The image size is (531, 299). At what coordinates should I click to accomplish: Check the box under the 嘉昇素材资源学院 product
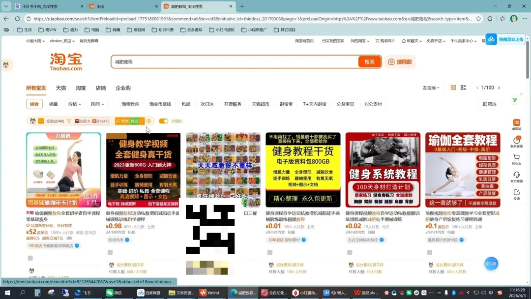click(x=430, y=252)
